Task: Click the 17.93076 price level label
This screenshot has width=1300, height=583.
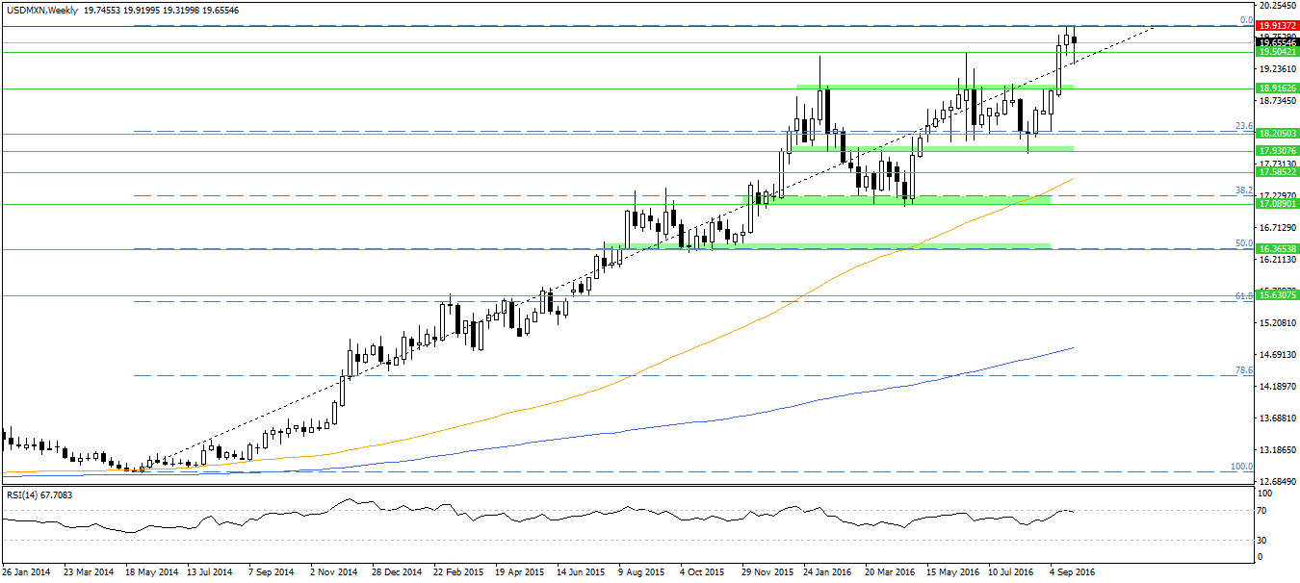Action: click(1278, 151)
